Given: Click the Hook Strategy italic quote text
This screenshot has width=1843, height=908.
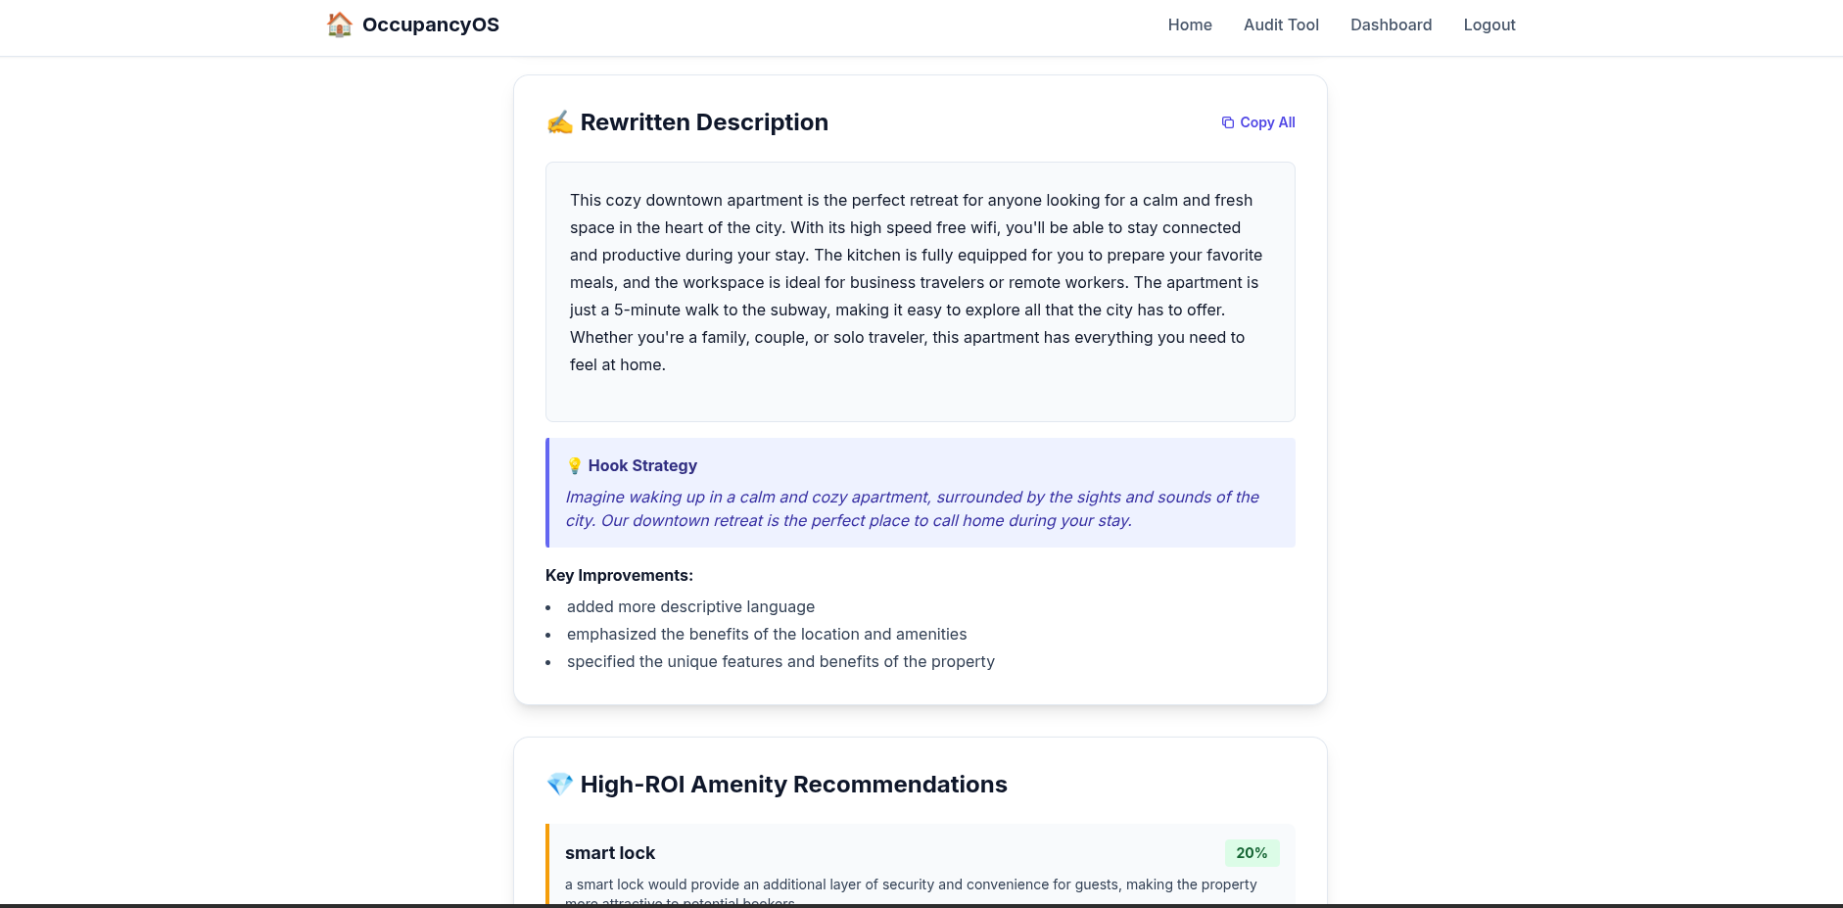Looking at the screenshot, I should click(912, 508).
